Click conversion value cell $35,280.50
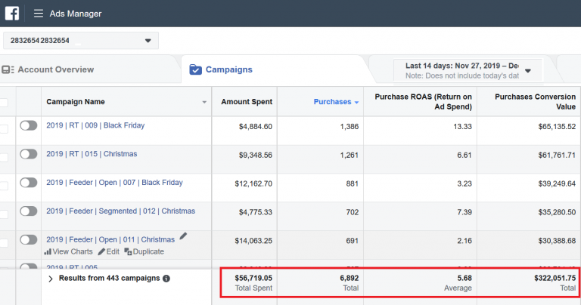Image resolution: width=581 pixels, height=305 pixels. (557, 212)
